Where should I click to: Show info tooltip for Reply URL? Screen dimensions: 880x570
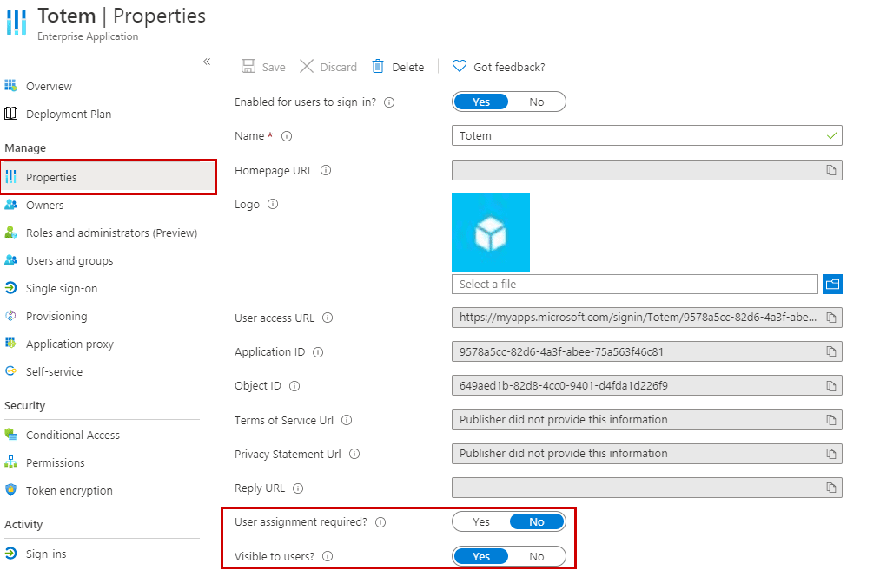298,488
